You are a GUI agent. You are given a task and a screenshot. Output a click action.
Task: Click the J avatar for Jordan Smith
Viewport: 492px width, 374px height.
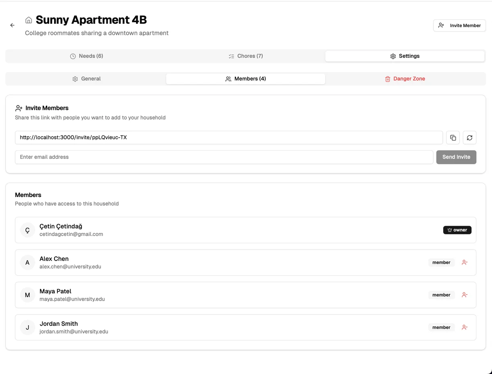27,327
